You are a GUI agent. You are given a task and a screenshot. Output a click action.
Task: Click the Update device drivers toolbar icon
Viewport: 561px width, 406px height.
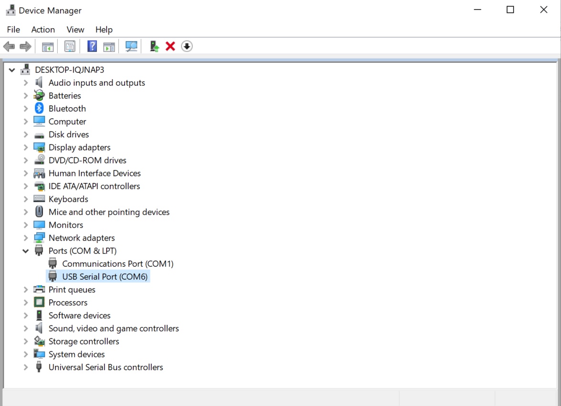click(154, 46)
